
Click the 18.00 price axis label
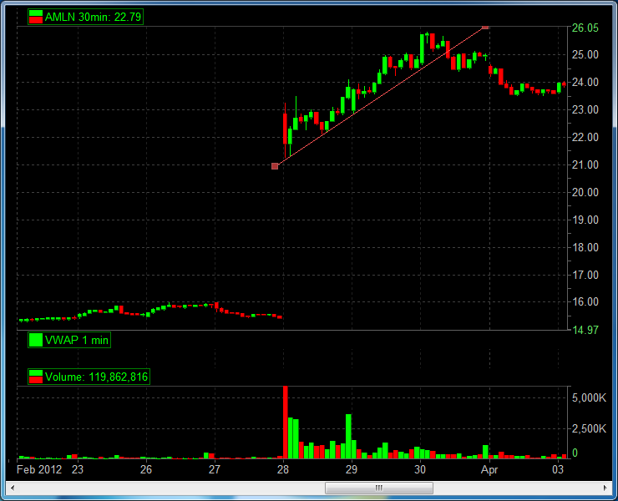(x=585, y=247)
